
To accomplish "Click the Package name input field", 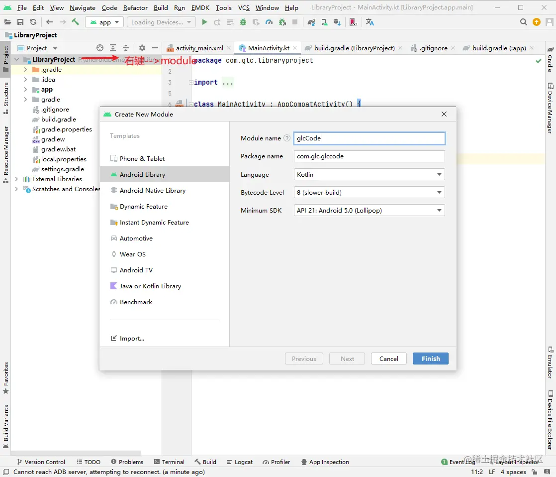I will tap(369, 156).
